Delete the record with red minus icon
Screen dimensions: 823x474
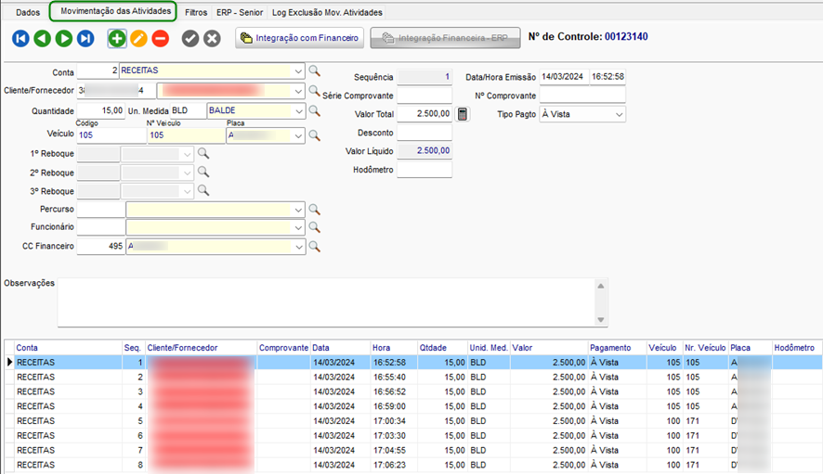click(x=160, y=38)
